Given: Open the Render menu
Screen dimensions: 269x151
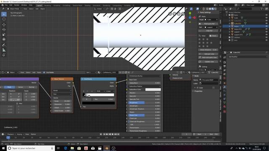Looking at the screenshot, I should coord(17,5).
